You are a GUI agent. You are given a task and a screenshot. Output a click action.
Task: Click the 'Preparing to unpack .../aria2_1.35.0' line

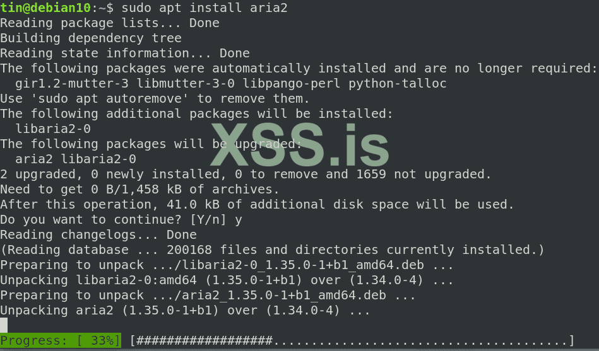(208, 295)
